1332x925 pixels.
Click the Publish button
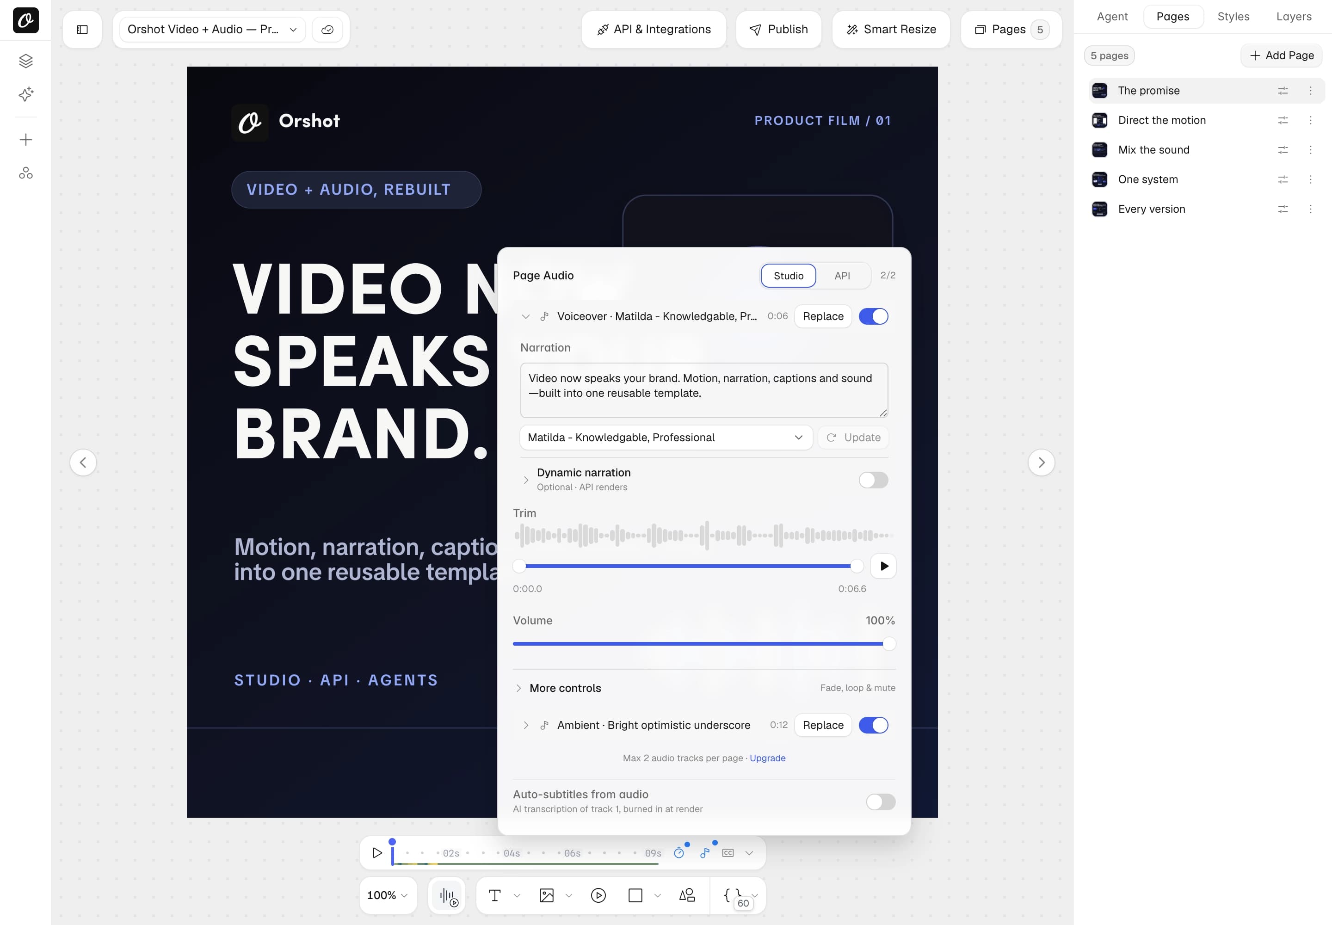pos(778,30)
